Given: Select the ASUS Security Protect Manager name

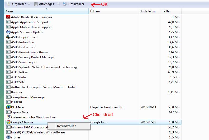Looking at the screenshot, I should (x=33, y=57).
